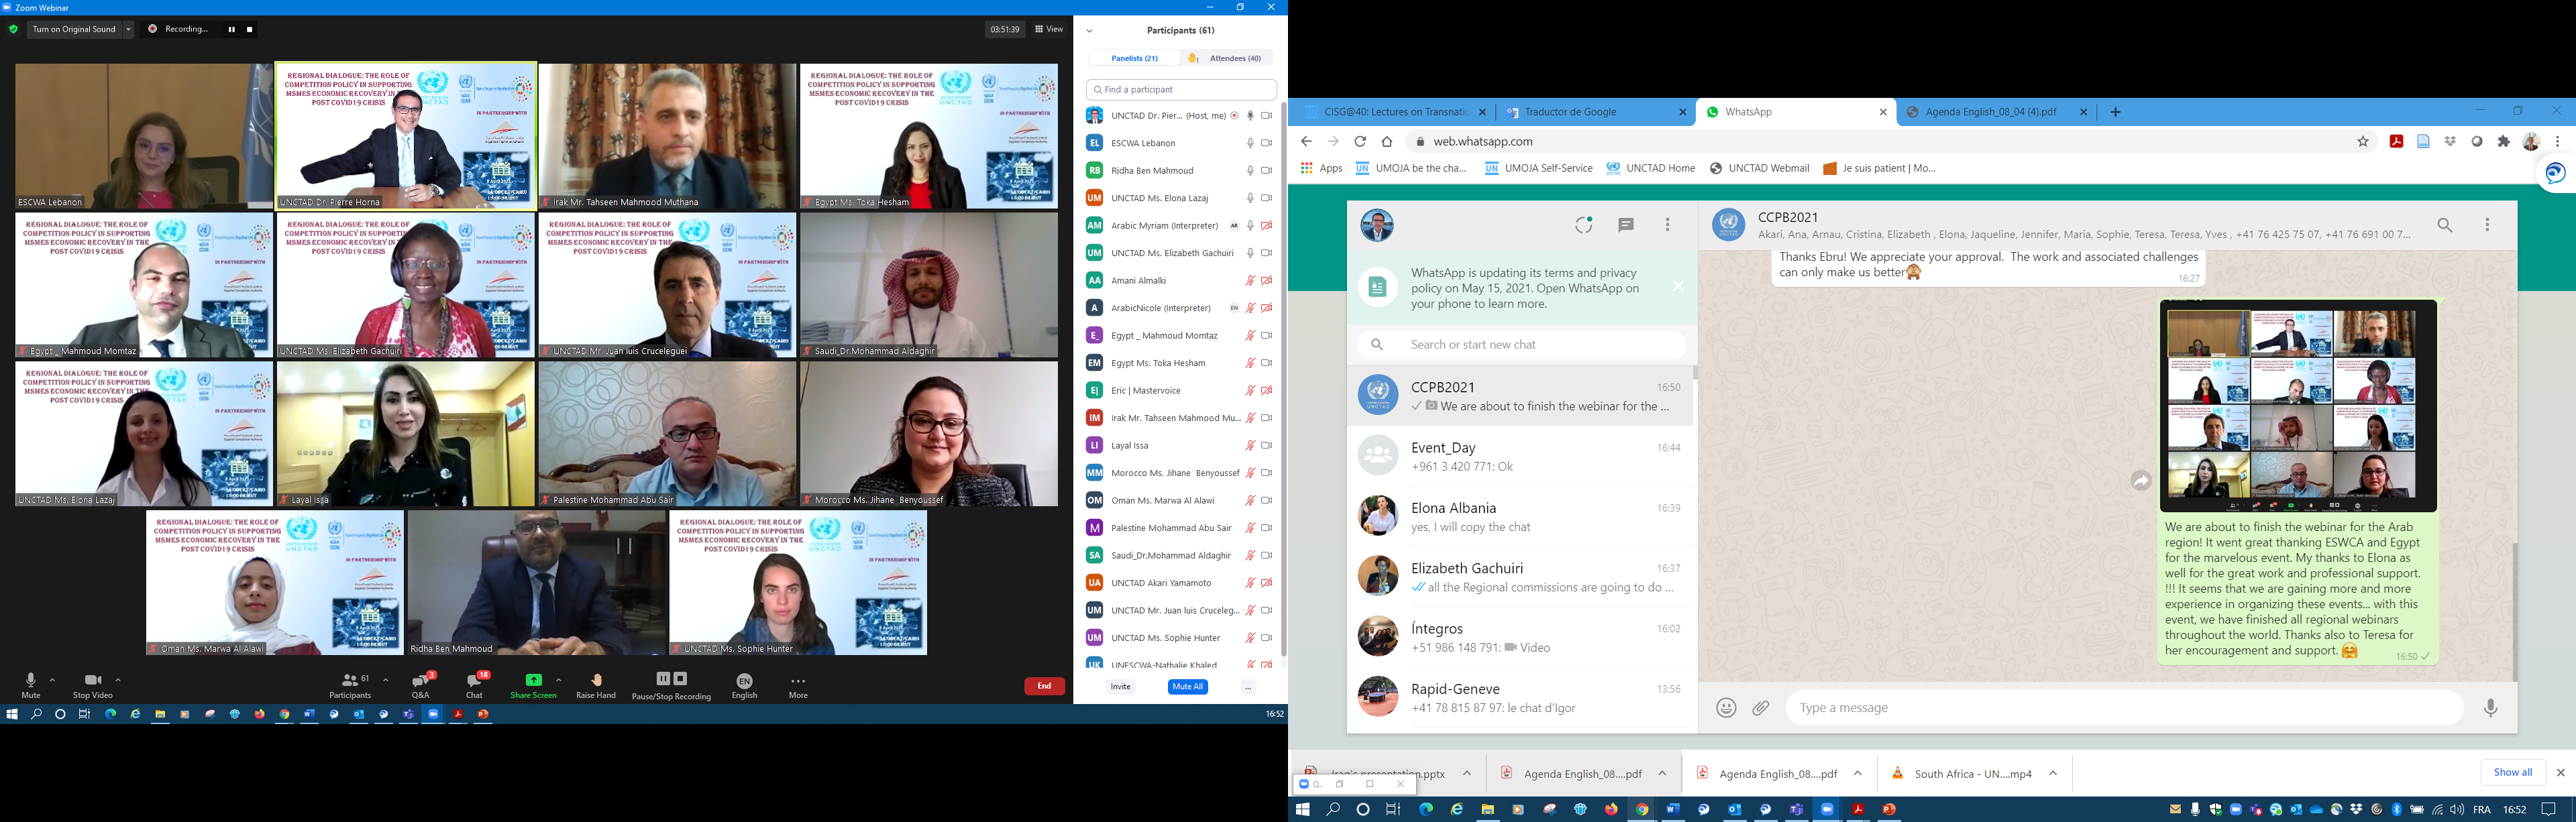The width and height of the screenshot is (2576, 822).
Task: Toggle microphone for UNCTAD Ms. Elona Lazaj
Action: tap(1250, 198)
